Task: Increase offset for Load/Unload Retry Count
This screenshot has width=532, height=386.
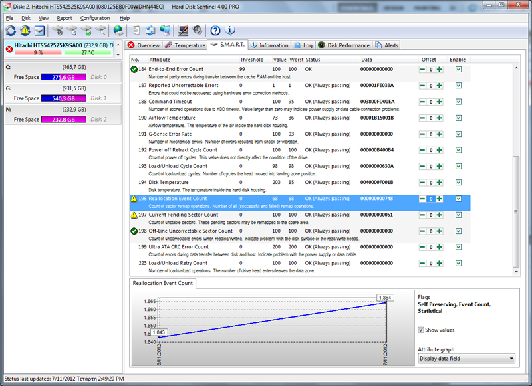Action: (440, 263)
